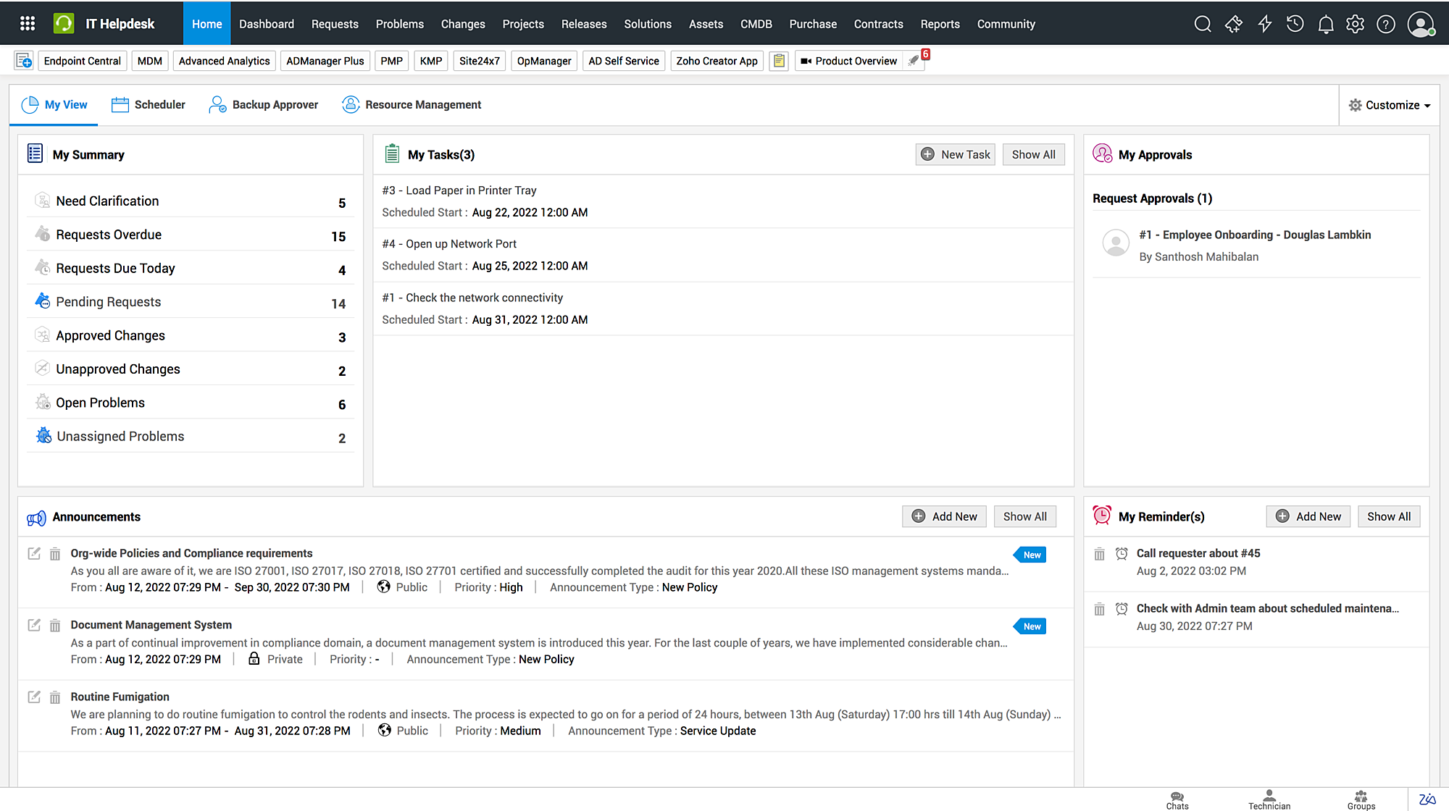
Task: Open the quick actions lightning icon
Action: pos(1265,24)
